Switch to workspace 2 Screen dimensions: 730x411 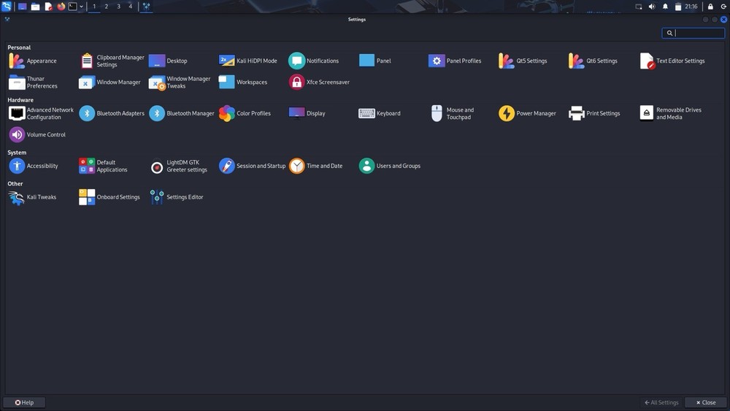click(x=106, y=7)
